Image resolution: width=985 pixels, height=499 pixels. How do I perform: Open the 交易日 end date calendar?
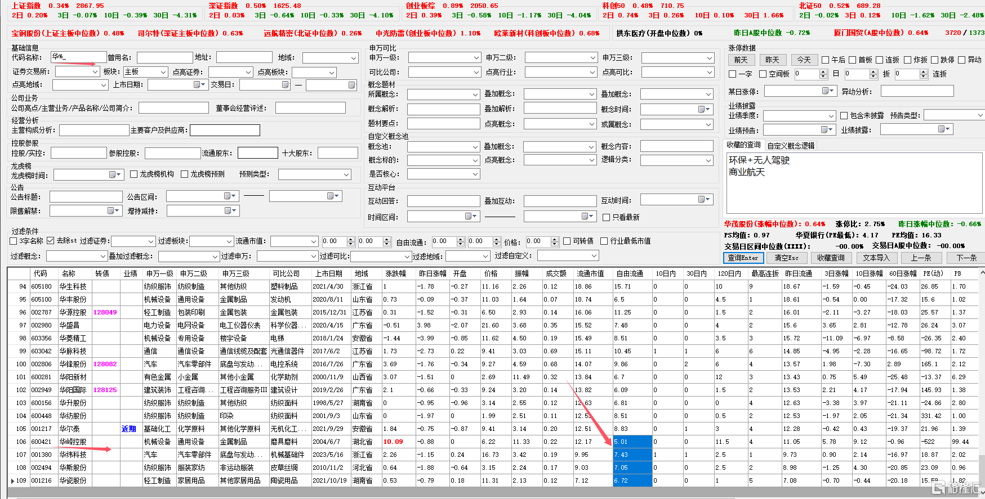(x=352, y=86)
